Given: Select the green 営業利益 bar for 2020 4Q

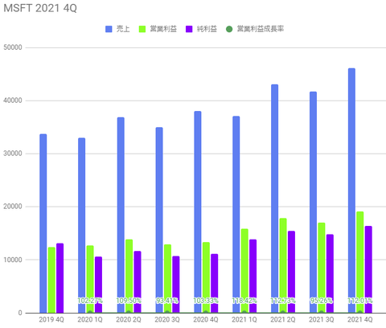Looking at the screenshot, I should [206, 277].
